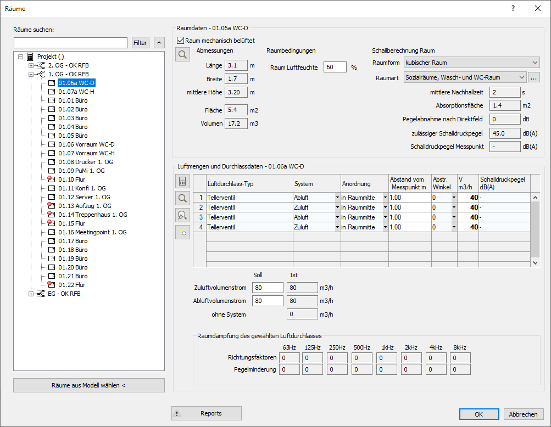This screenshot has height=427, width=551.
Task: Click the 8kHz Pegelminderung field
Action: (x=460, y=369)
